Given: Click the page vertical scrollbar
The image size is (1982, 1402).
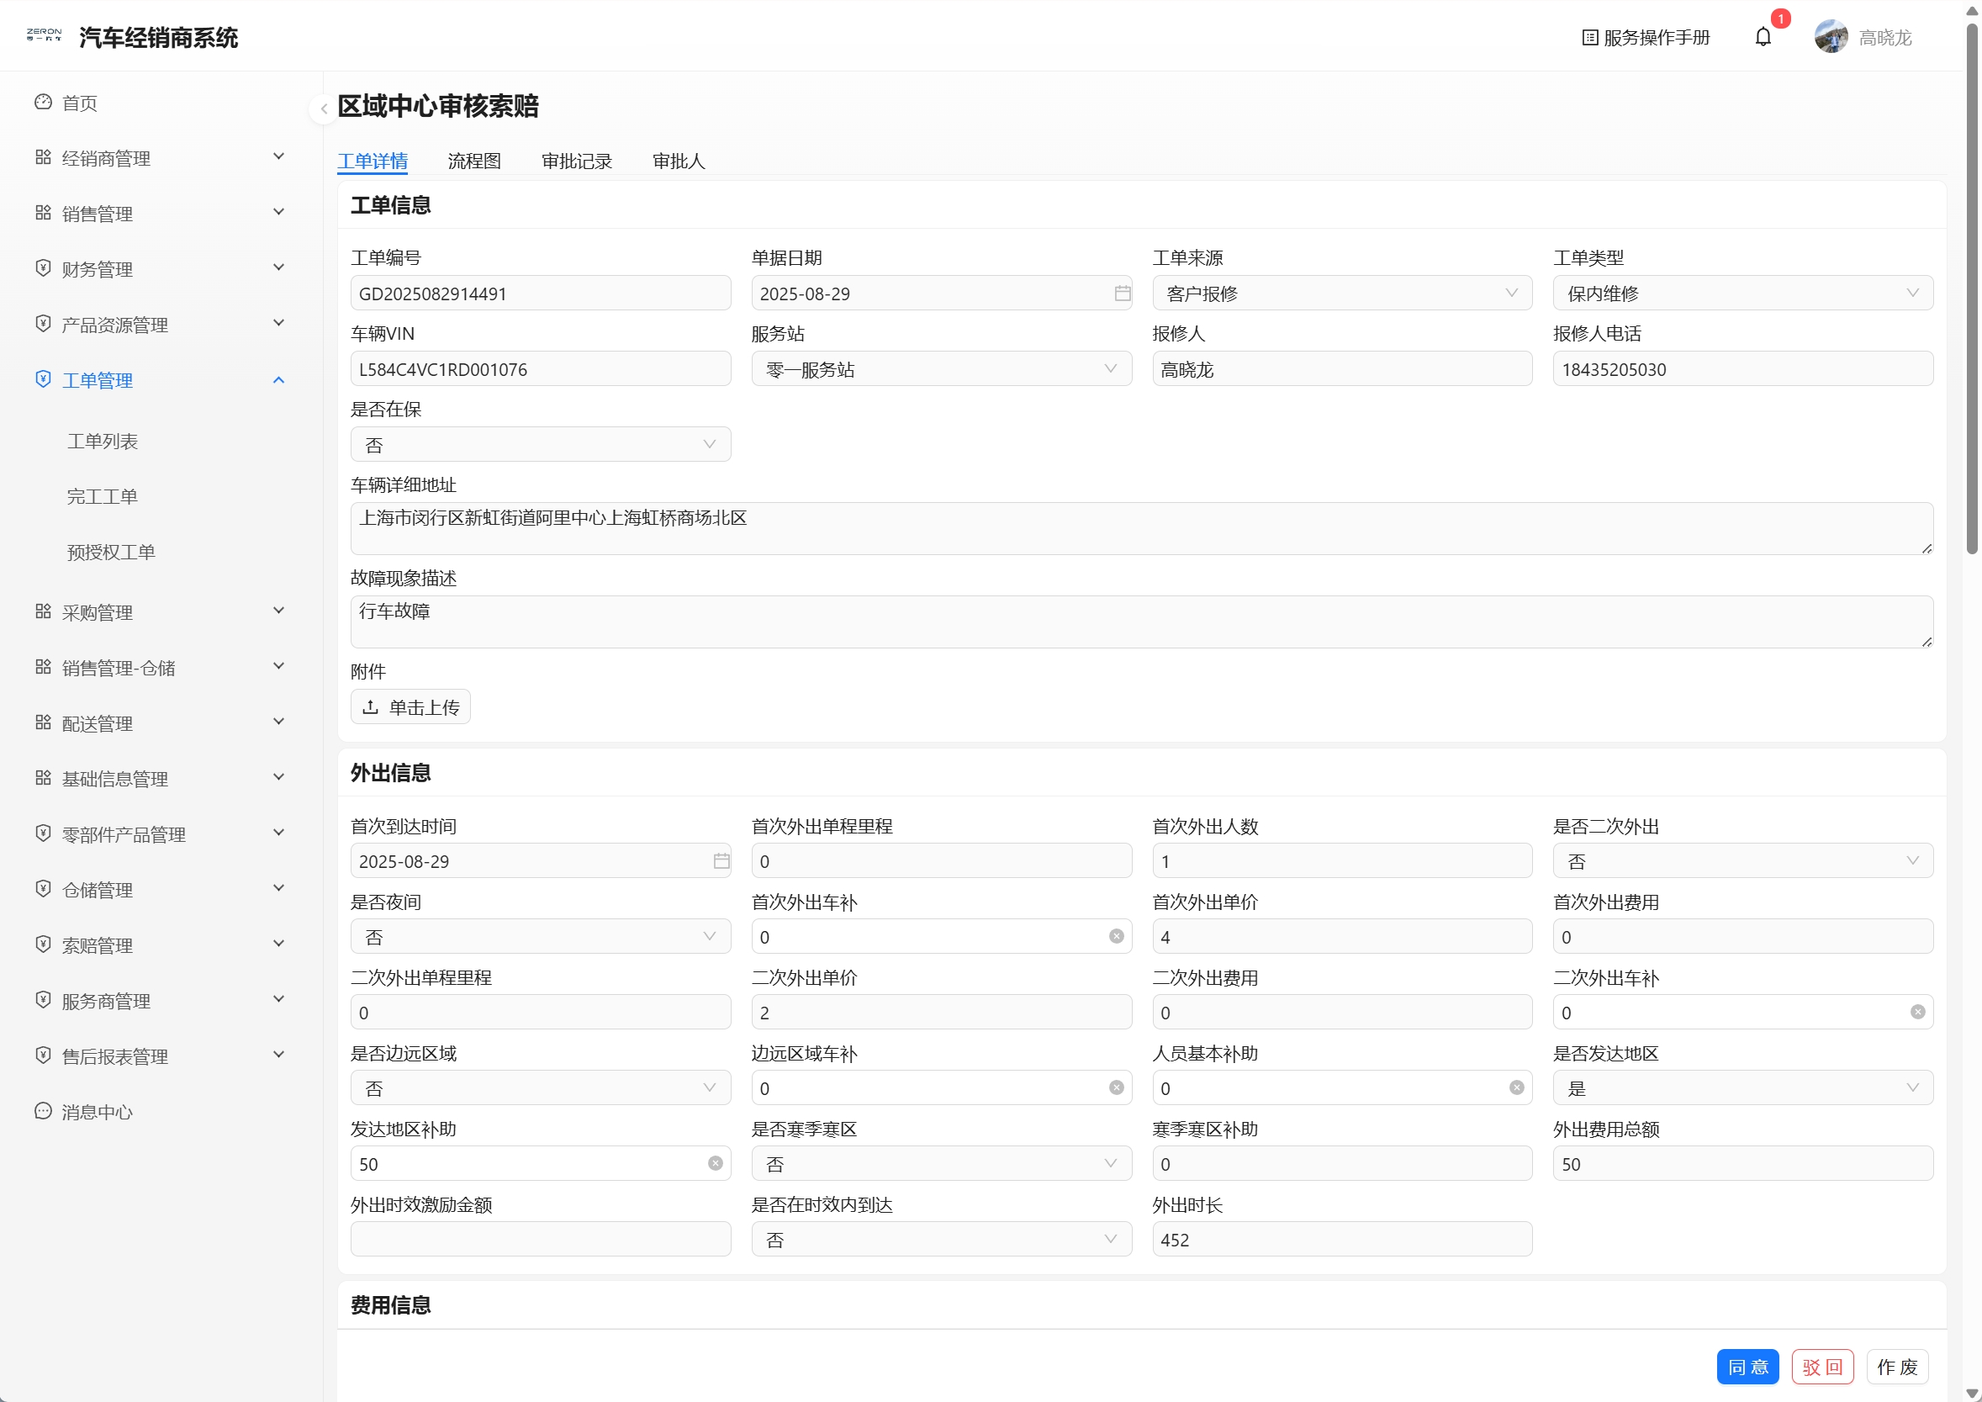Looking at the screenshot, I should [1972, 288].
